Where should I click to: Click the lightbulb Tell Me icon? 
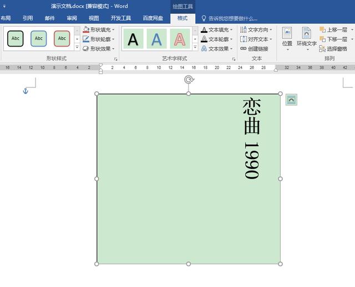click(204, 18)
